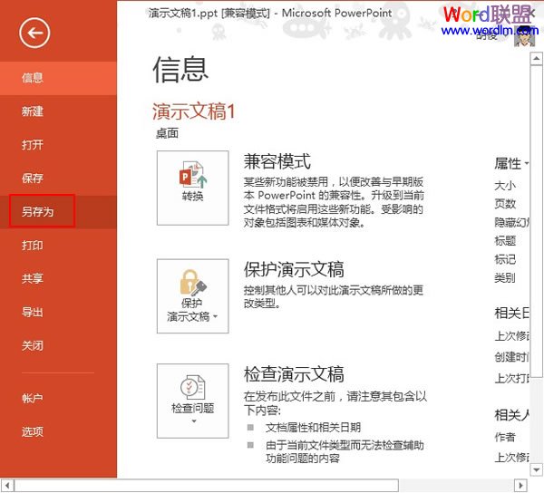
Task: Click the user avatar picture
Action: (x=524, y=35)
